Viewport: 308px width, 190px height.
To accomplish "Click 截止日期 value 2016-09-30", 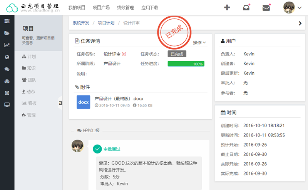I will 255,154.
